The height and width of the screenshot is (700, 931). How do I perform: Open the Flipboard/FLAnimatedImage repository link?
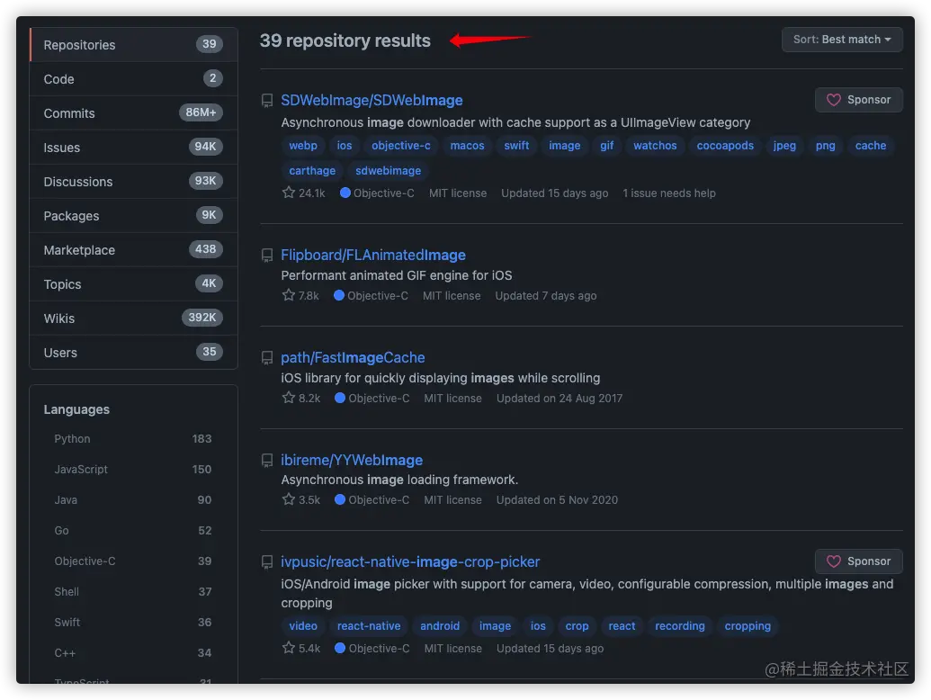tap(373, 256)
